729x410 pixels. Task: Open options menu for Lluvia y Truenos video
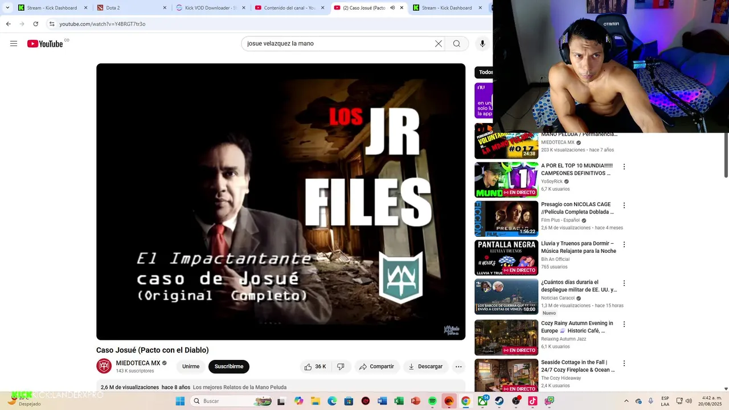point(624,244)
